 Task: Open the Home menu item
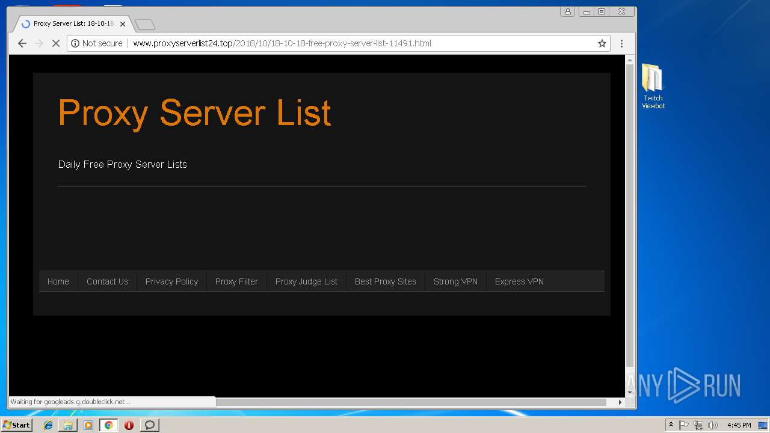(58, 281)
